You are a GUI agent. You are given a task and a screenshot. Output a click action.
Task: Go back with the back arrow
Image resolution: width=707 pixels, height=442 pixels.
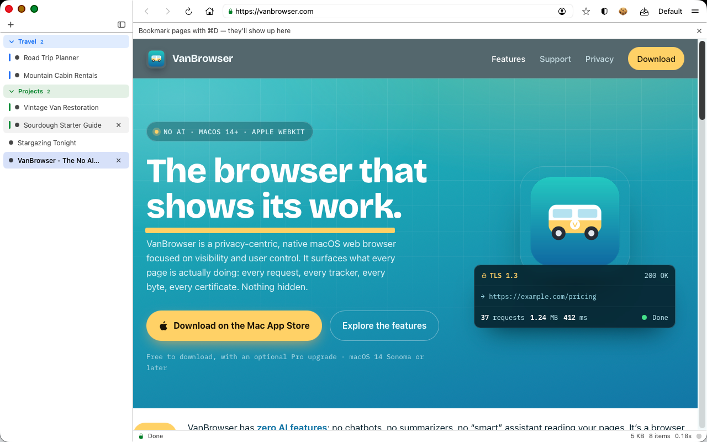(146, 11)
